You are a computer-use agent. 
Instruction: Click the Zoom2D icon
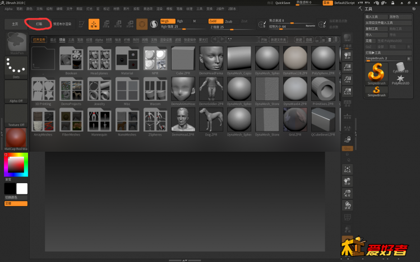pyautogui.click(x=348, y=67)
